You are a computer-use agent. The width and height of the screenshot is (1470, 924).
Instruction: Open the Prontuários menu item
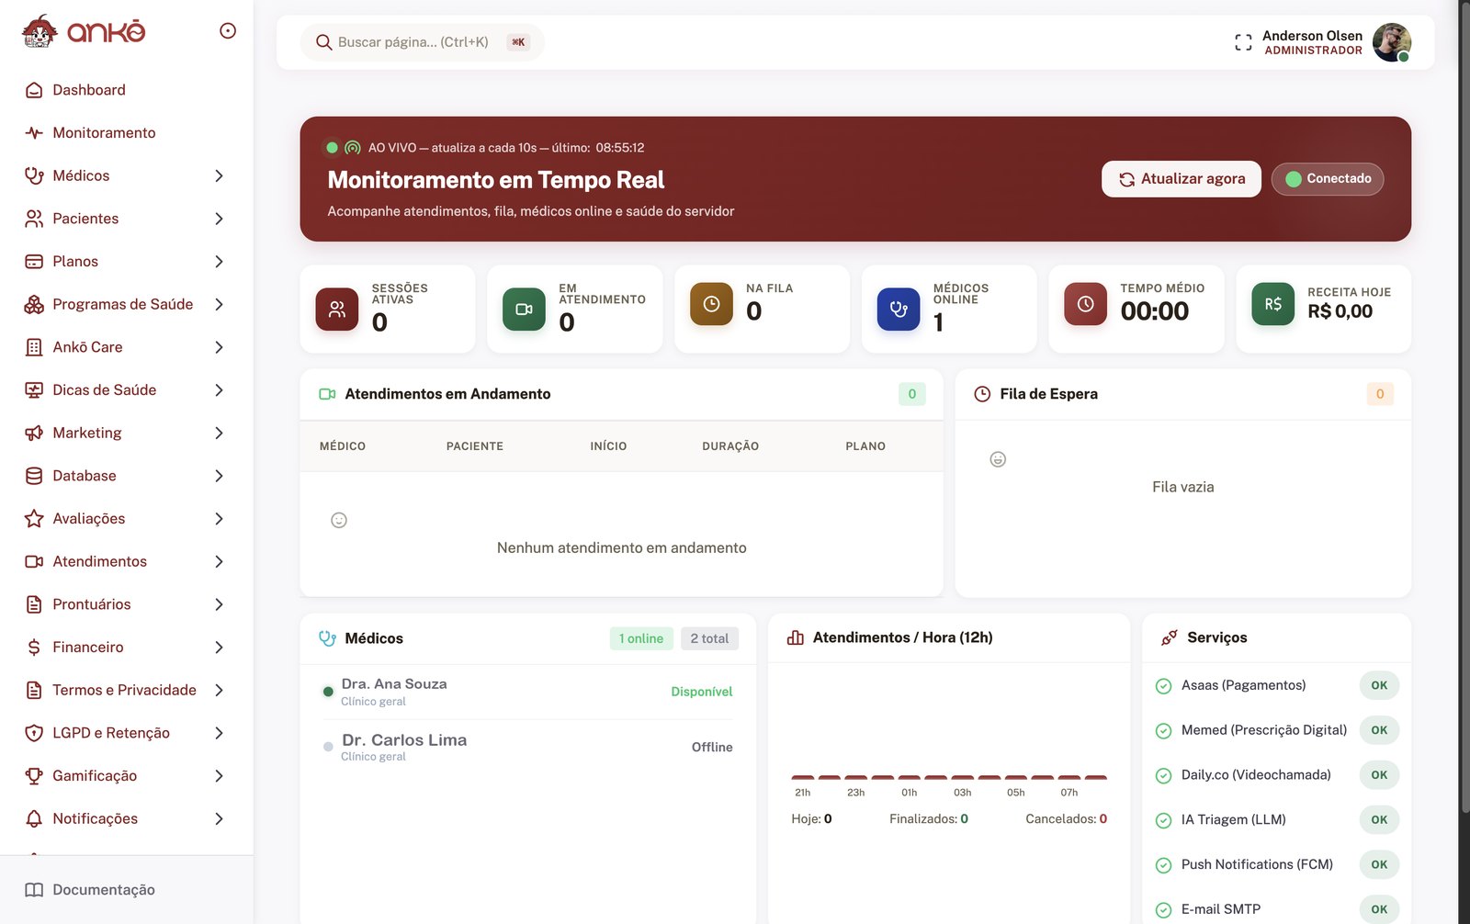point(92,604)
